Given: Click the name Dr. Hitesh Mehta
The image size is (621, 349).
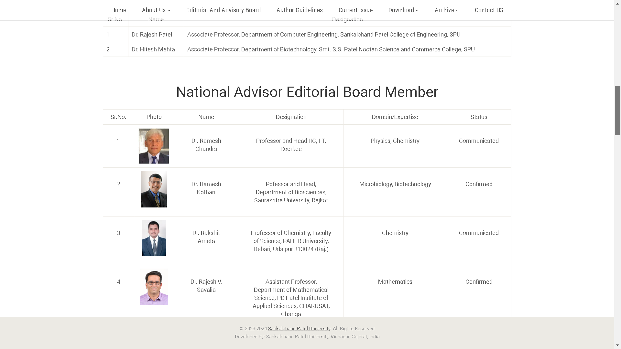Looking at the screenshot, I should [153, 49].
